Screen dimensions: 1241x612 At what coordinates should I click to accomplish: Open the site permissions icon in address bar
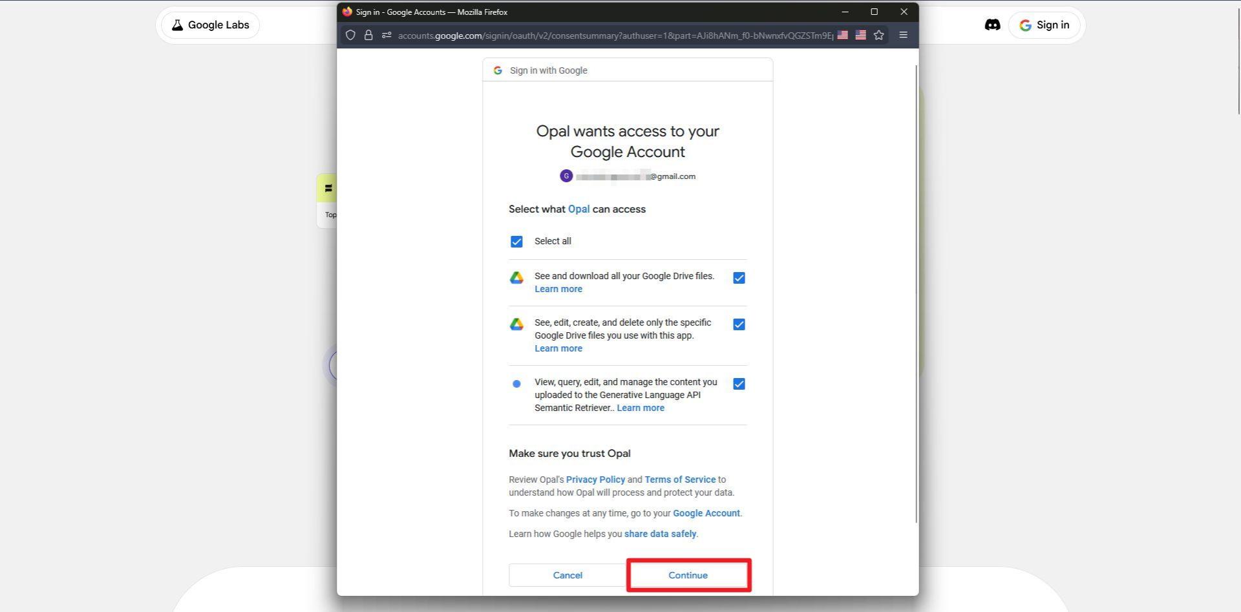387,36
